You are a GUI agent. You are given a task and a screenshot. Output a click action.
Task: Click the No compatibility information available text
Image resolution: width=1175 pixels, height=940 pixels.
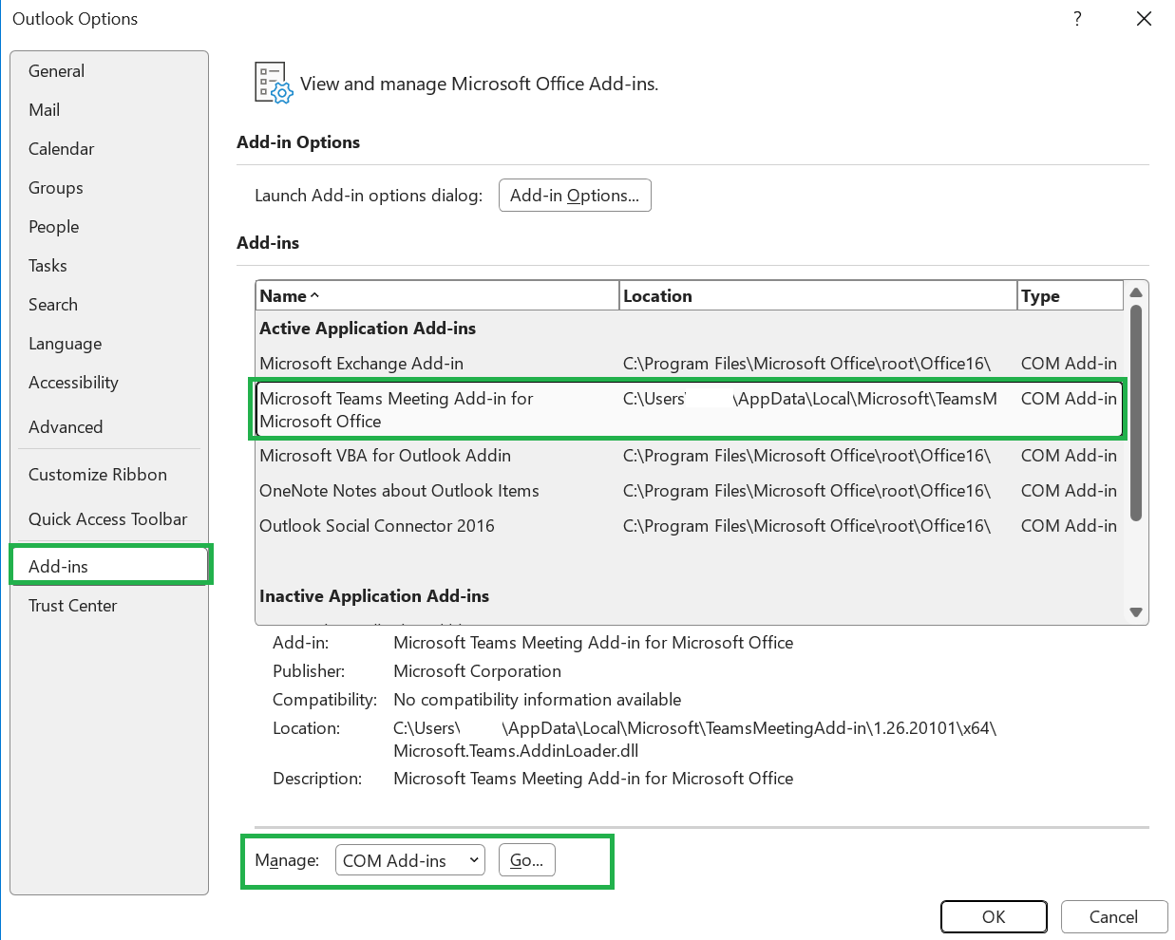[537, 700]
